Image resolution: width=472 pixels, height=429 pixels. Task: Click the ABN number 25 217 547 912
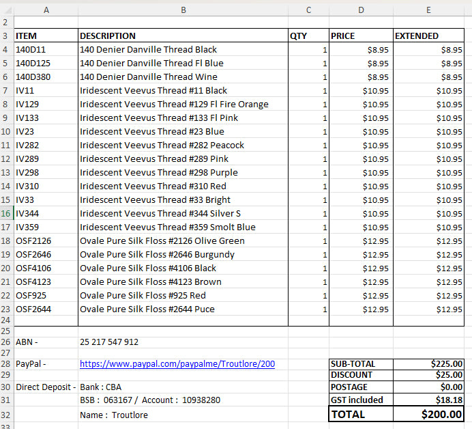[x=109, y=342]
